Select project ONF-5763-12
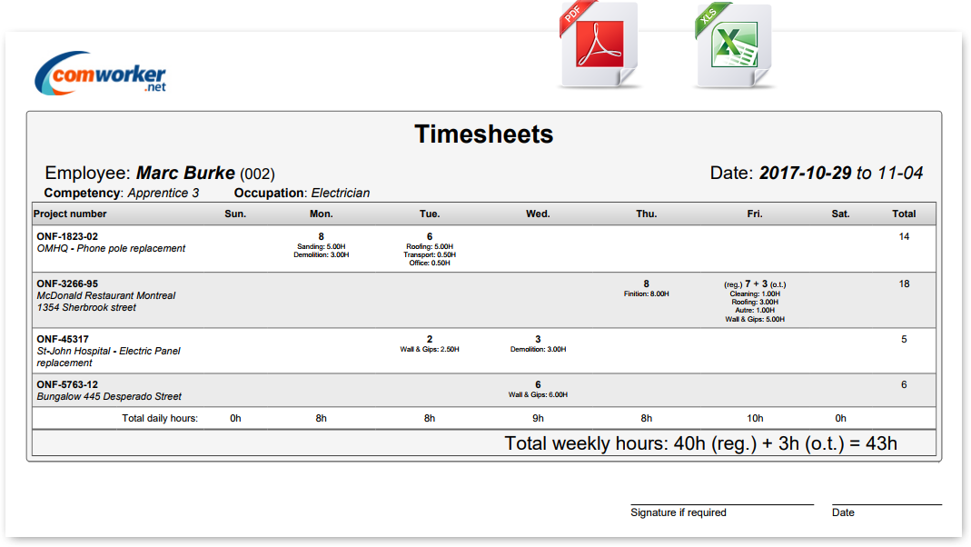This screenshot has height=547, width=971. coord(67,384)
